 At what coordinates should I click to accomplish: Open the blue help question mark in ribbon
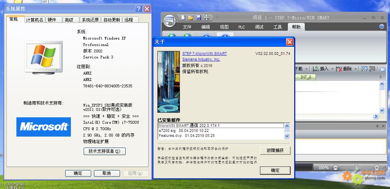coord(382,27)
